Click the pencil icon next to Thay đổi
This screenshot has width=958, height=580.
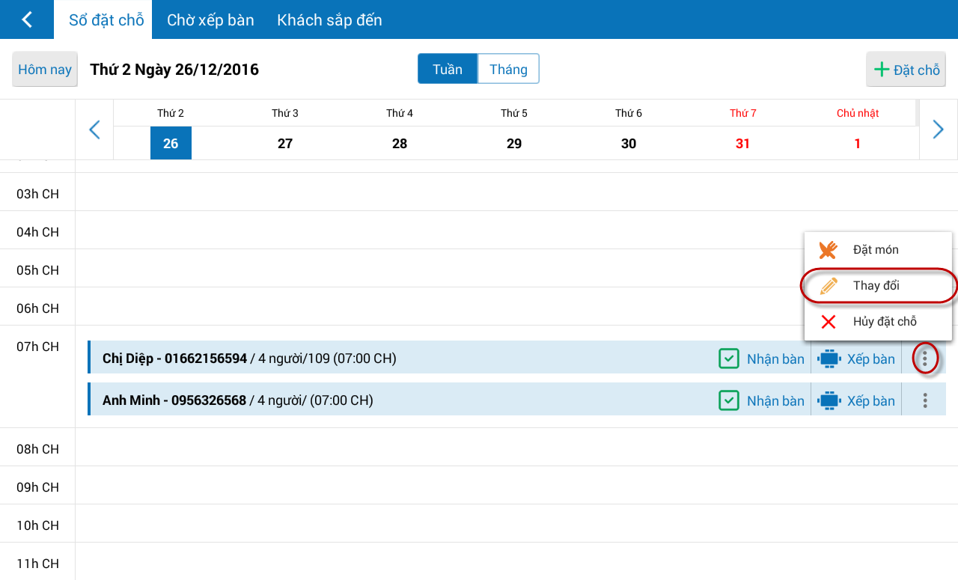click(829, 286)
